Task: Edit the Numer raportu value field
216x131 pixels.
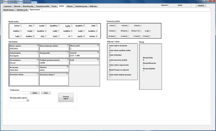Action: pyautogui.click(x=24, y=49)
